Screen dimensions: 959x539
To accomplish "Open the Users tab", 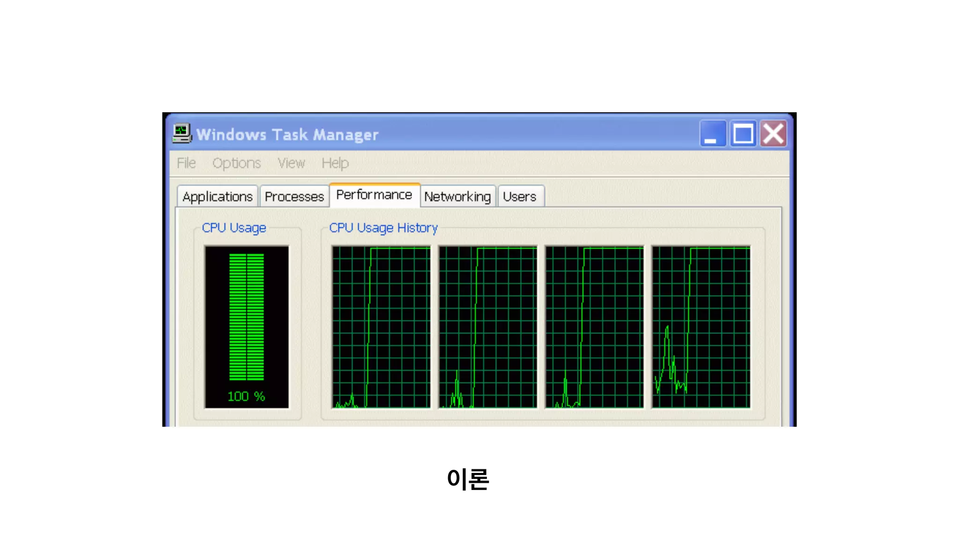I will [519, 197].
